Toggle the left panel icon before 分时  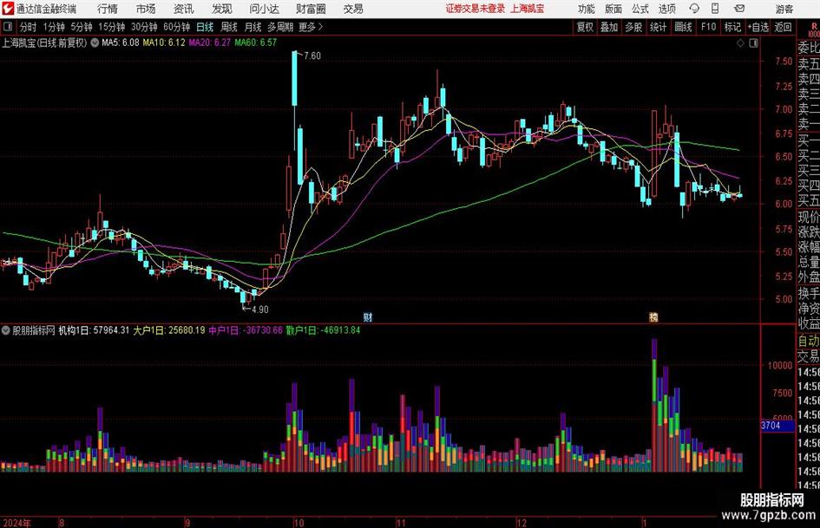coord(8,27)
